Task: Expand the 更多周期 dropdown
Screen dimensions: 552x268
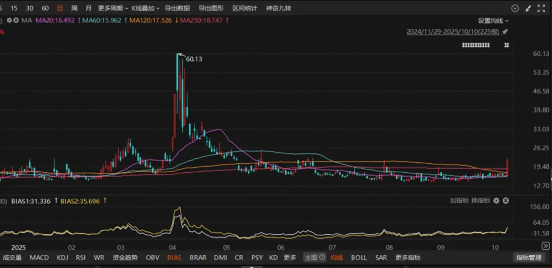Action: (110, 8)
